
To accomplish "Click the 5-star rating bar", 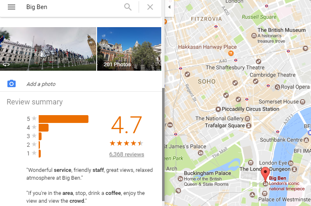I will tap(63, 119).
